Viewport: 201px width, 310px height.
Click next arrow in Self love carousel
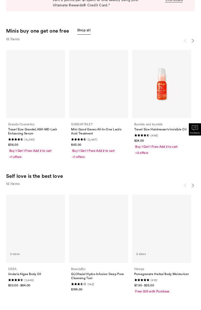[x=193, y=185]
